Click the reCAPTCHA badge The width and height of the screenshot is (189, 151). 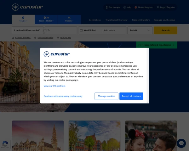coord(5,144)
